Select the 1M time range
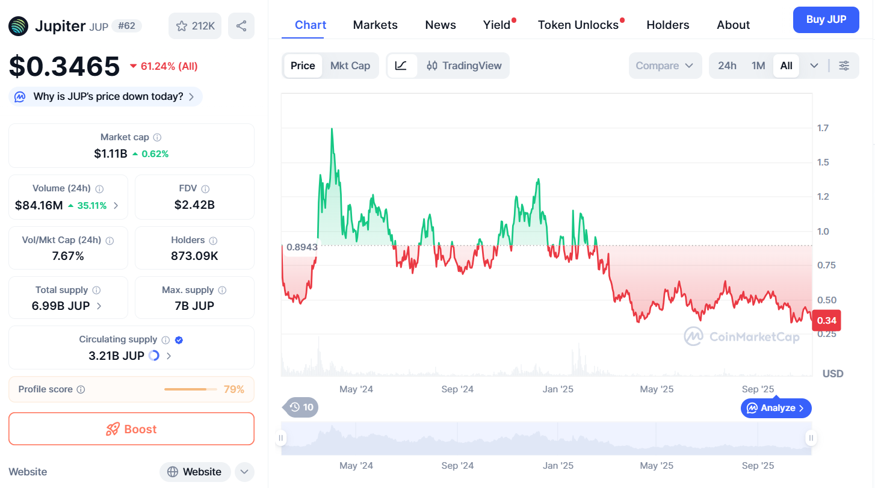Image resolution: width=875 pixels, height=488 pixels. [758, 65]
